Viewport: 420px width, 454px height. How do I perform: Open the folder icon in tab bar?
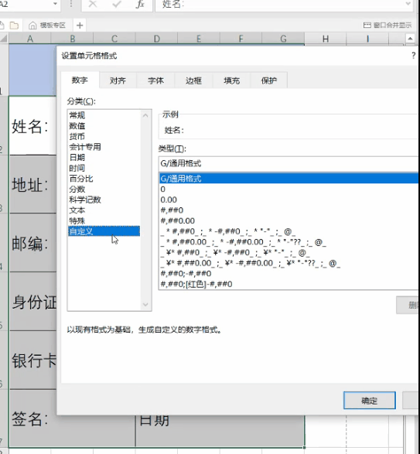tap(14, 26)
